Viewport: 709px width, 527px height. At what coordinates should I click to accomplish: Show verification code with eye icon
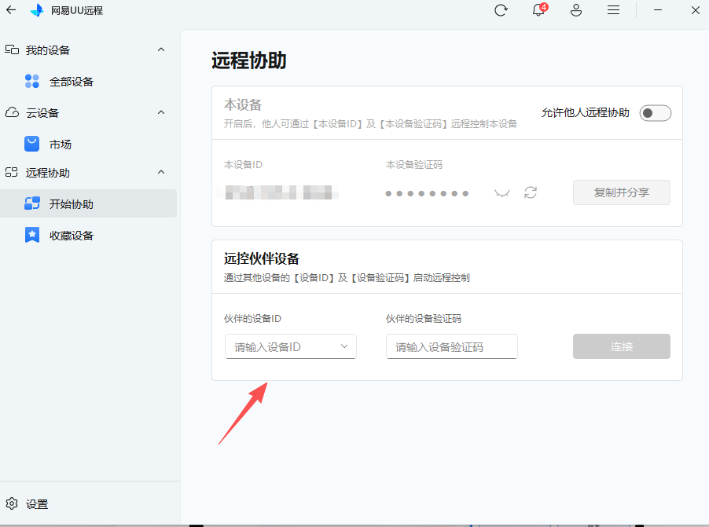tap(502, 193)
